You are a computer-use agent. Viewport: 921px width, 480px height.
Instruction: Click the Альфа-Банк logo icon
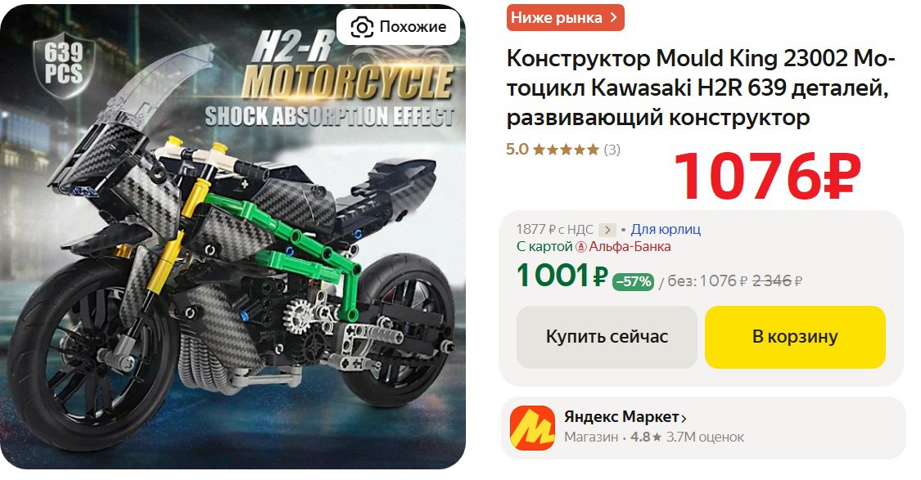tap(581, 247)
